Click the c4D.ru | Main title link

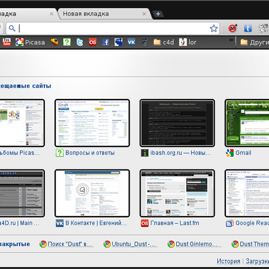point(20,223)
